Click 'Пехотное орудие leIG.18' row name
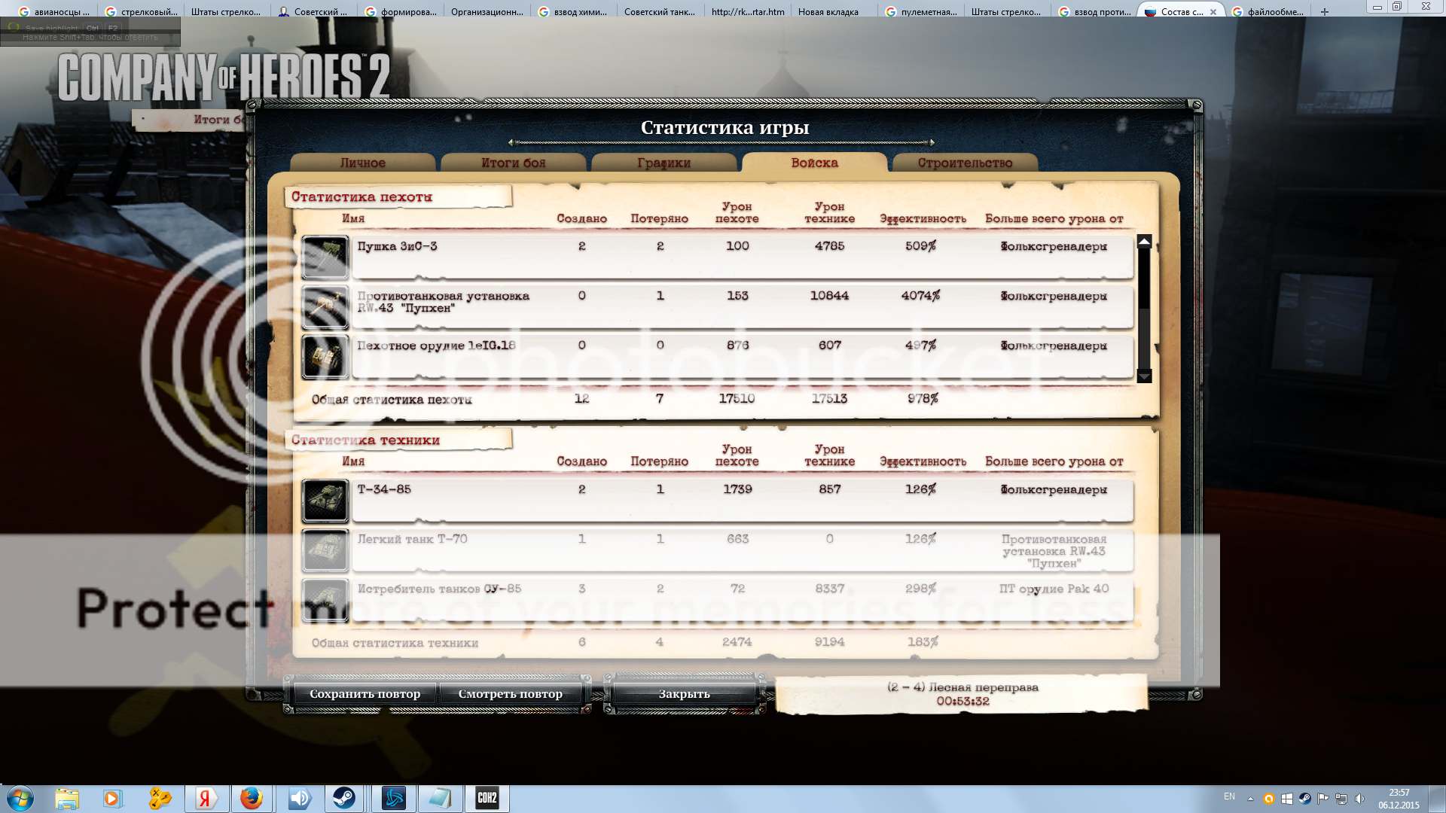 [x=436, y=346]
